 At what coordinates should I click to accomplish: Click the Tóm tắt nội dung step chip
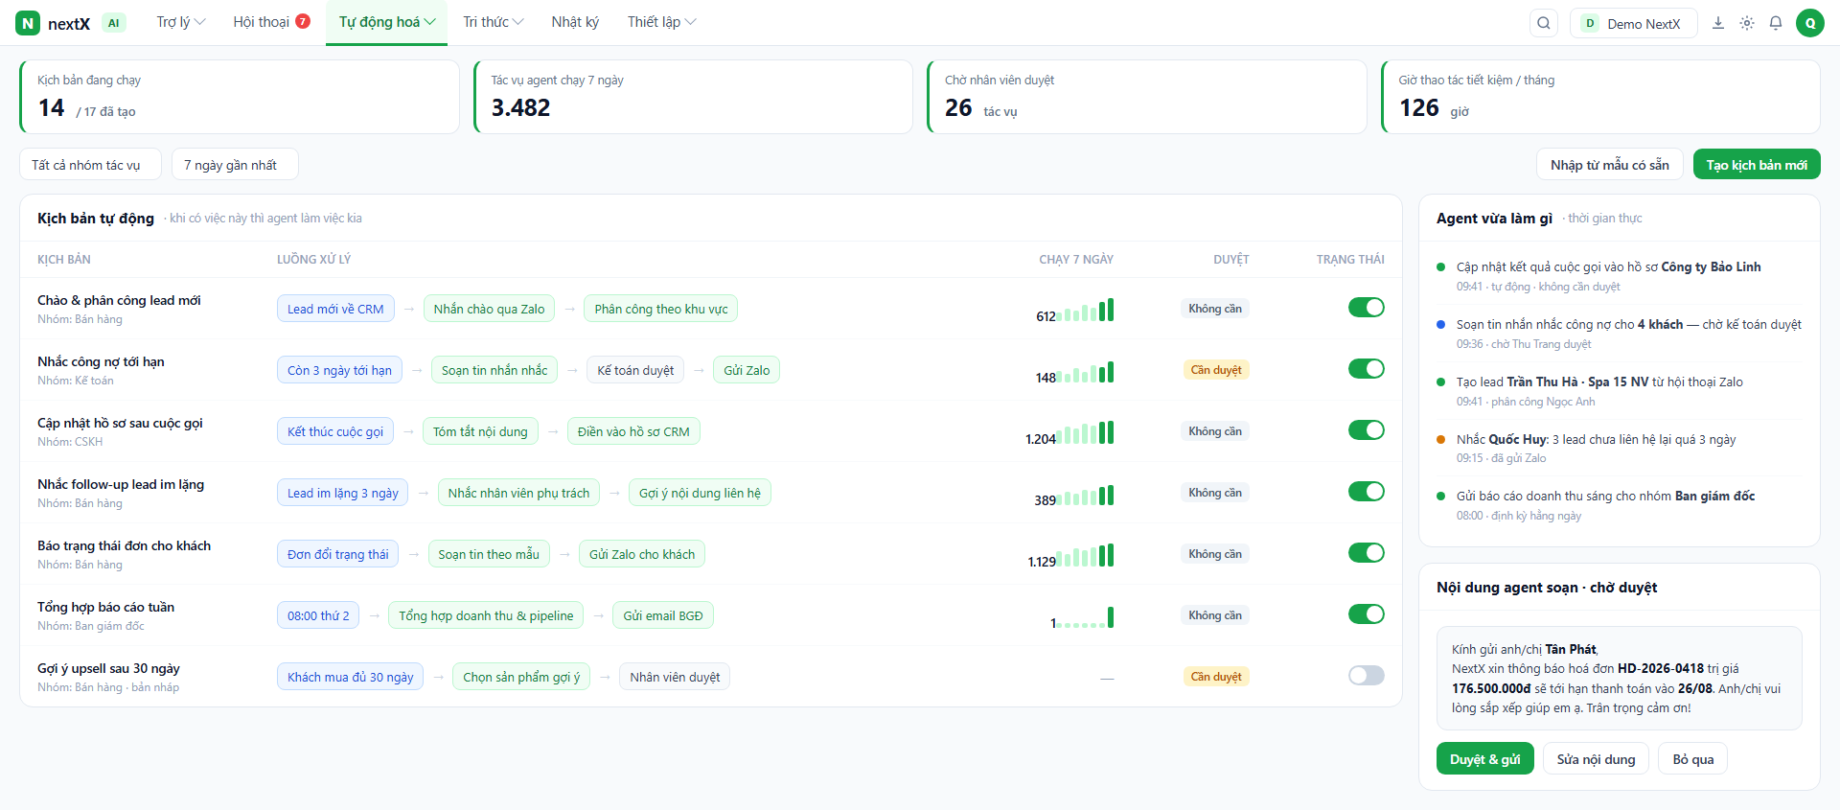pos(480,431)
